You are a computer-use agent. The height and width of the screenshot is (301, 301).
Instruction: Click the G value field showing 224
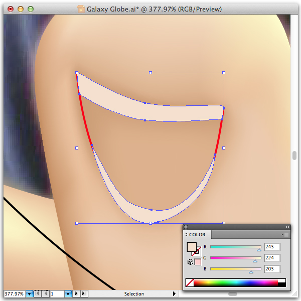(x=272, y=258)
